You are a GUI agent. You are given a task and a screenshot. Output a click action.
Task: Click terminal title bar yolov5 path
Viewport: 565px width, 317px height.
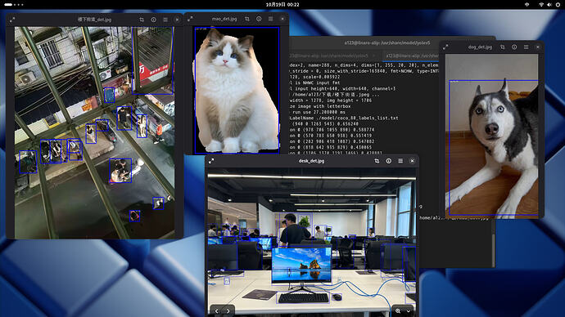coord(387,42)
